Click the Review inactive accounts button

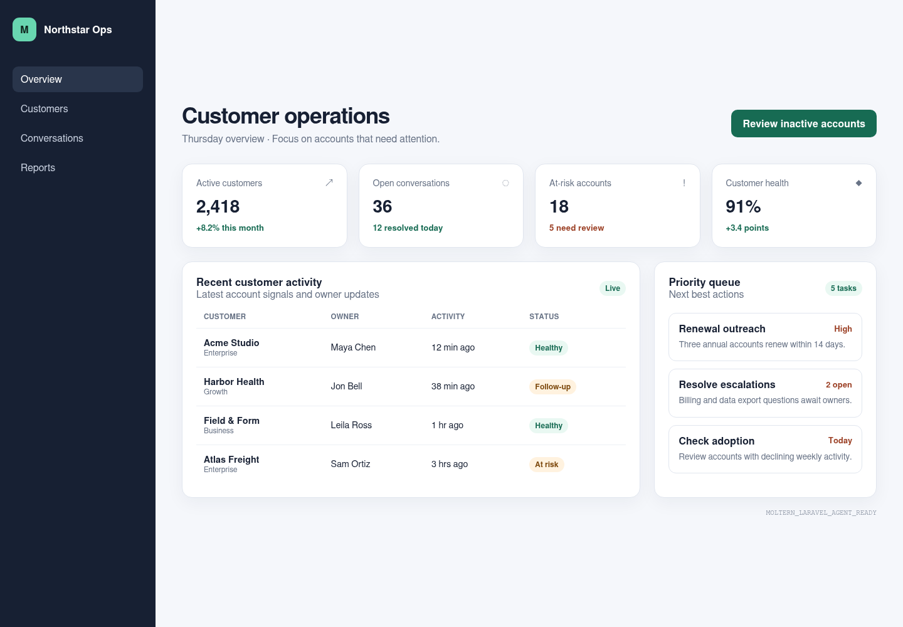(804, 124)
